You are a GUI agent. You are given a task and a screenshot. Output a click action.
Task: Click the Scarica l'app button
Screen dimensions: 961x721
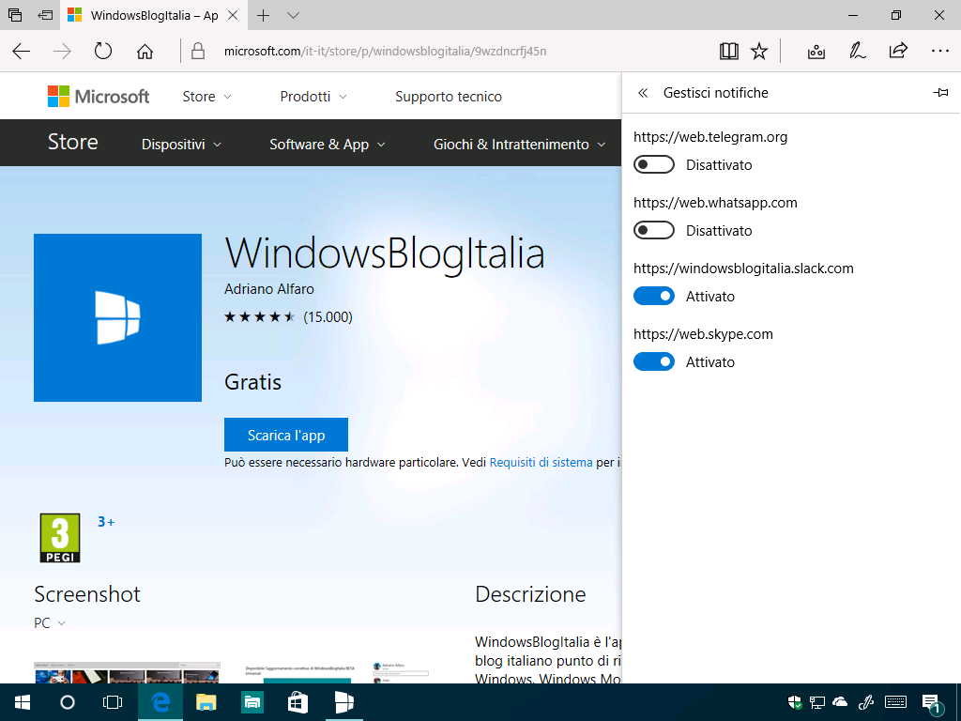(286, 435)
